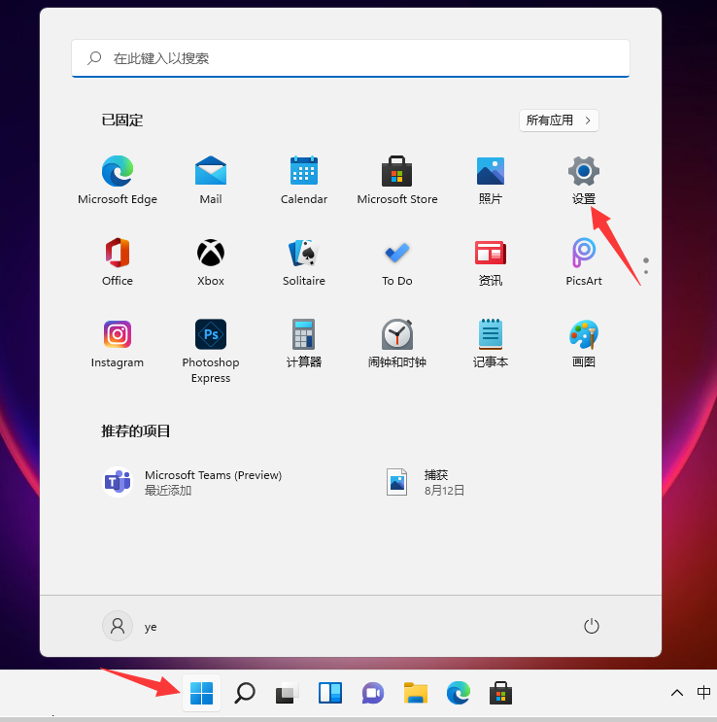Image resolution: width=717 pixels, height=722 pixels.
Task: Click the search box at the top
Action: (x=350, y=58)
